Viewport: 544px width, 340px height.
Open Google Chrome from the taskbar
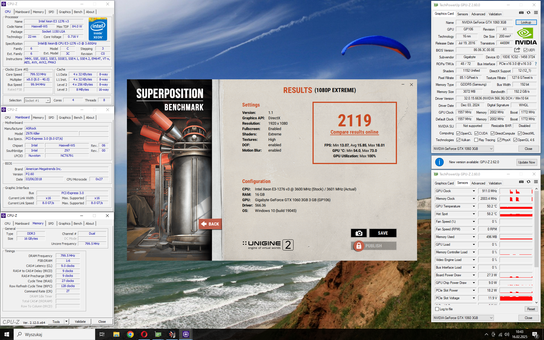pos(130,334)
